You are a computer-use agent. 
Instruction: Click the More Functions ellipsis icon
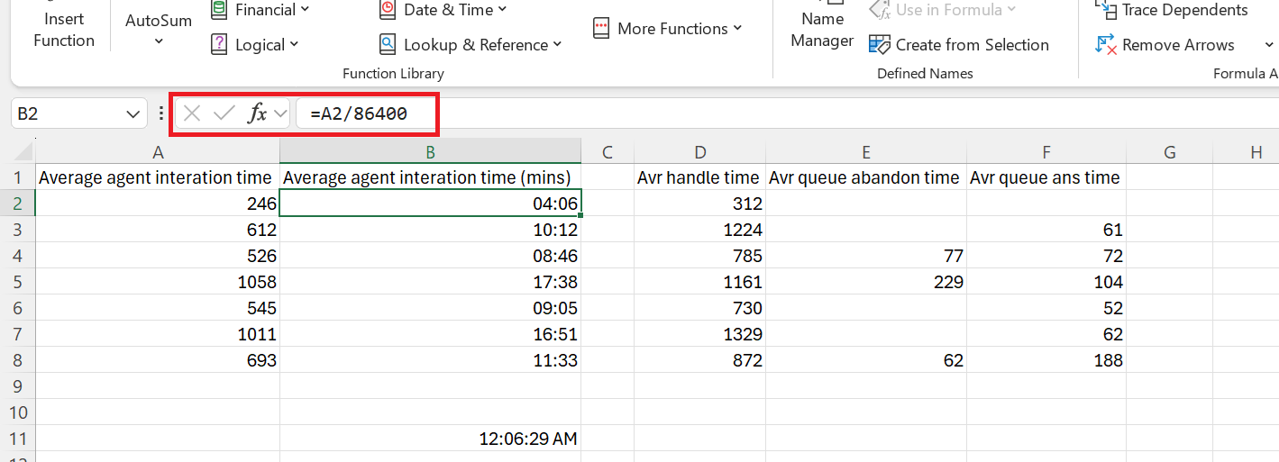coord(602,29)
